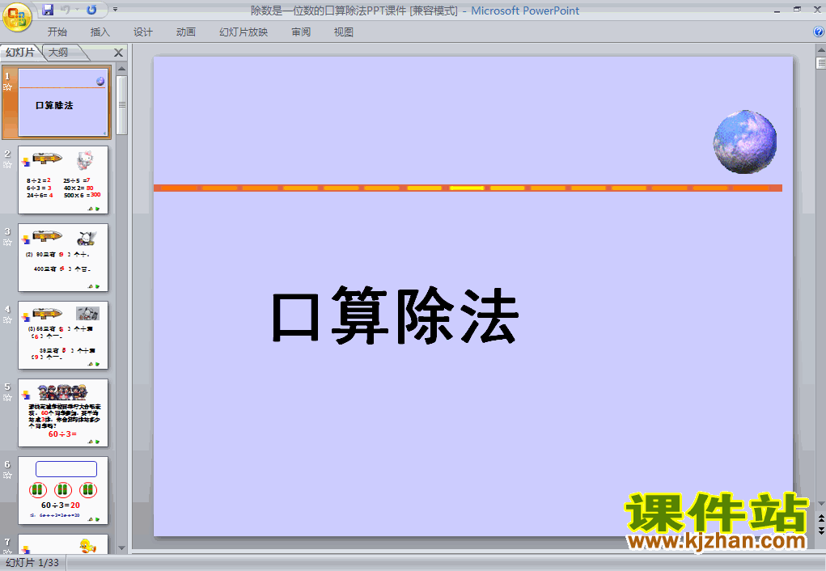Open PowerPoint Help question mark icon

[x=819, y=32]
